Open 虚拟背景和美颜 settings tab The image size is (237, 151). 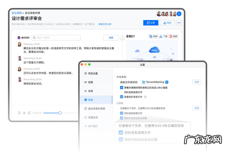click(96, 108)
